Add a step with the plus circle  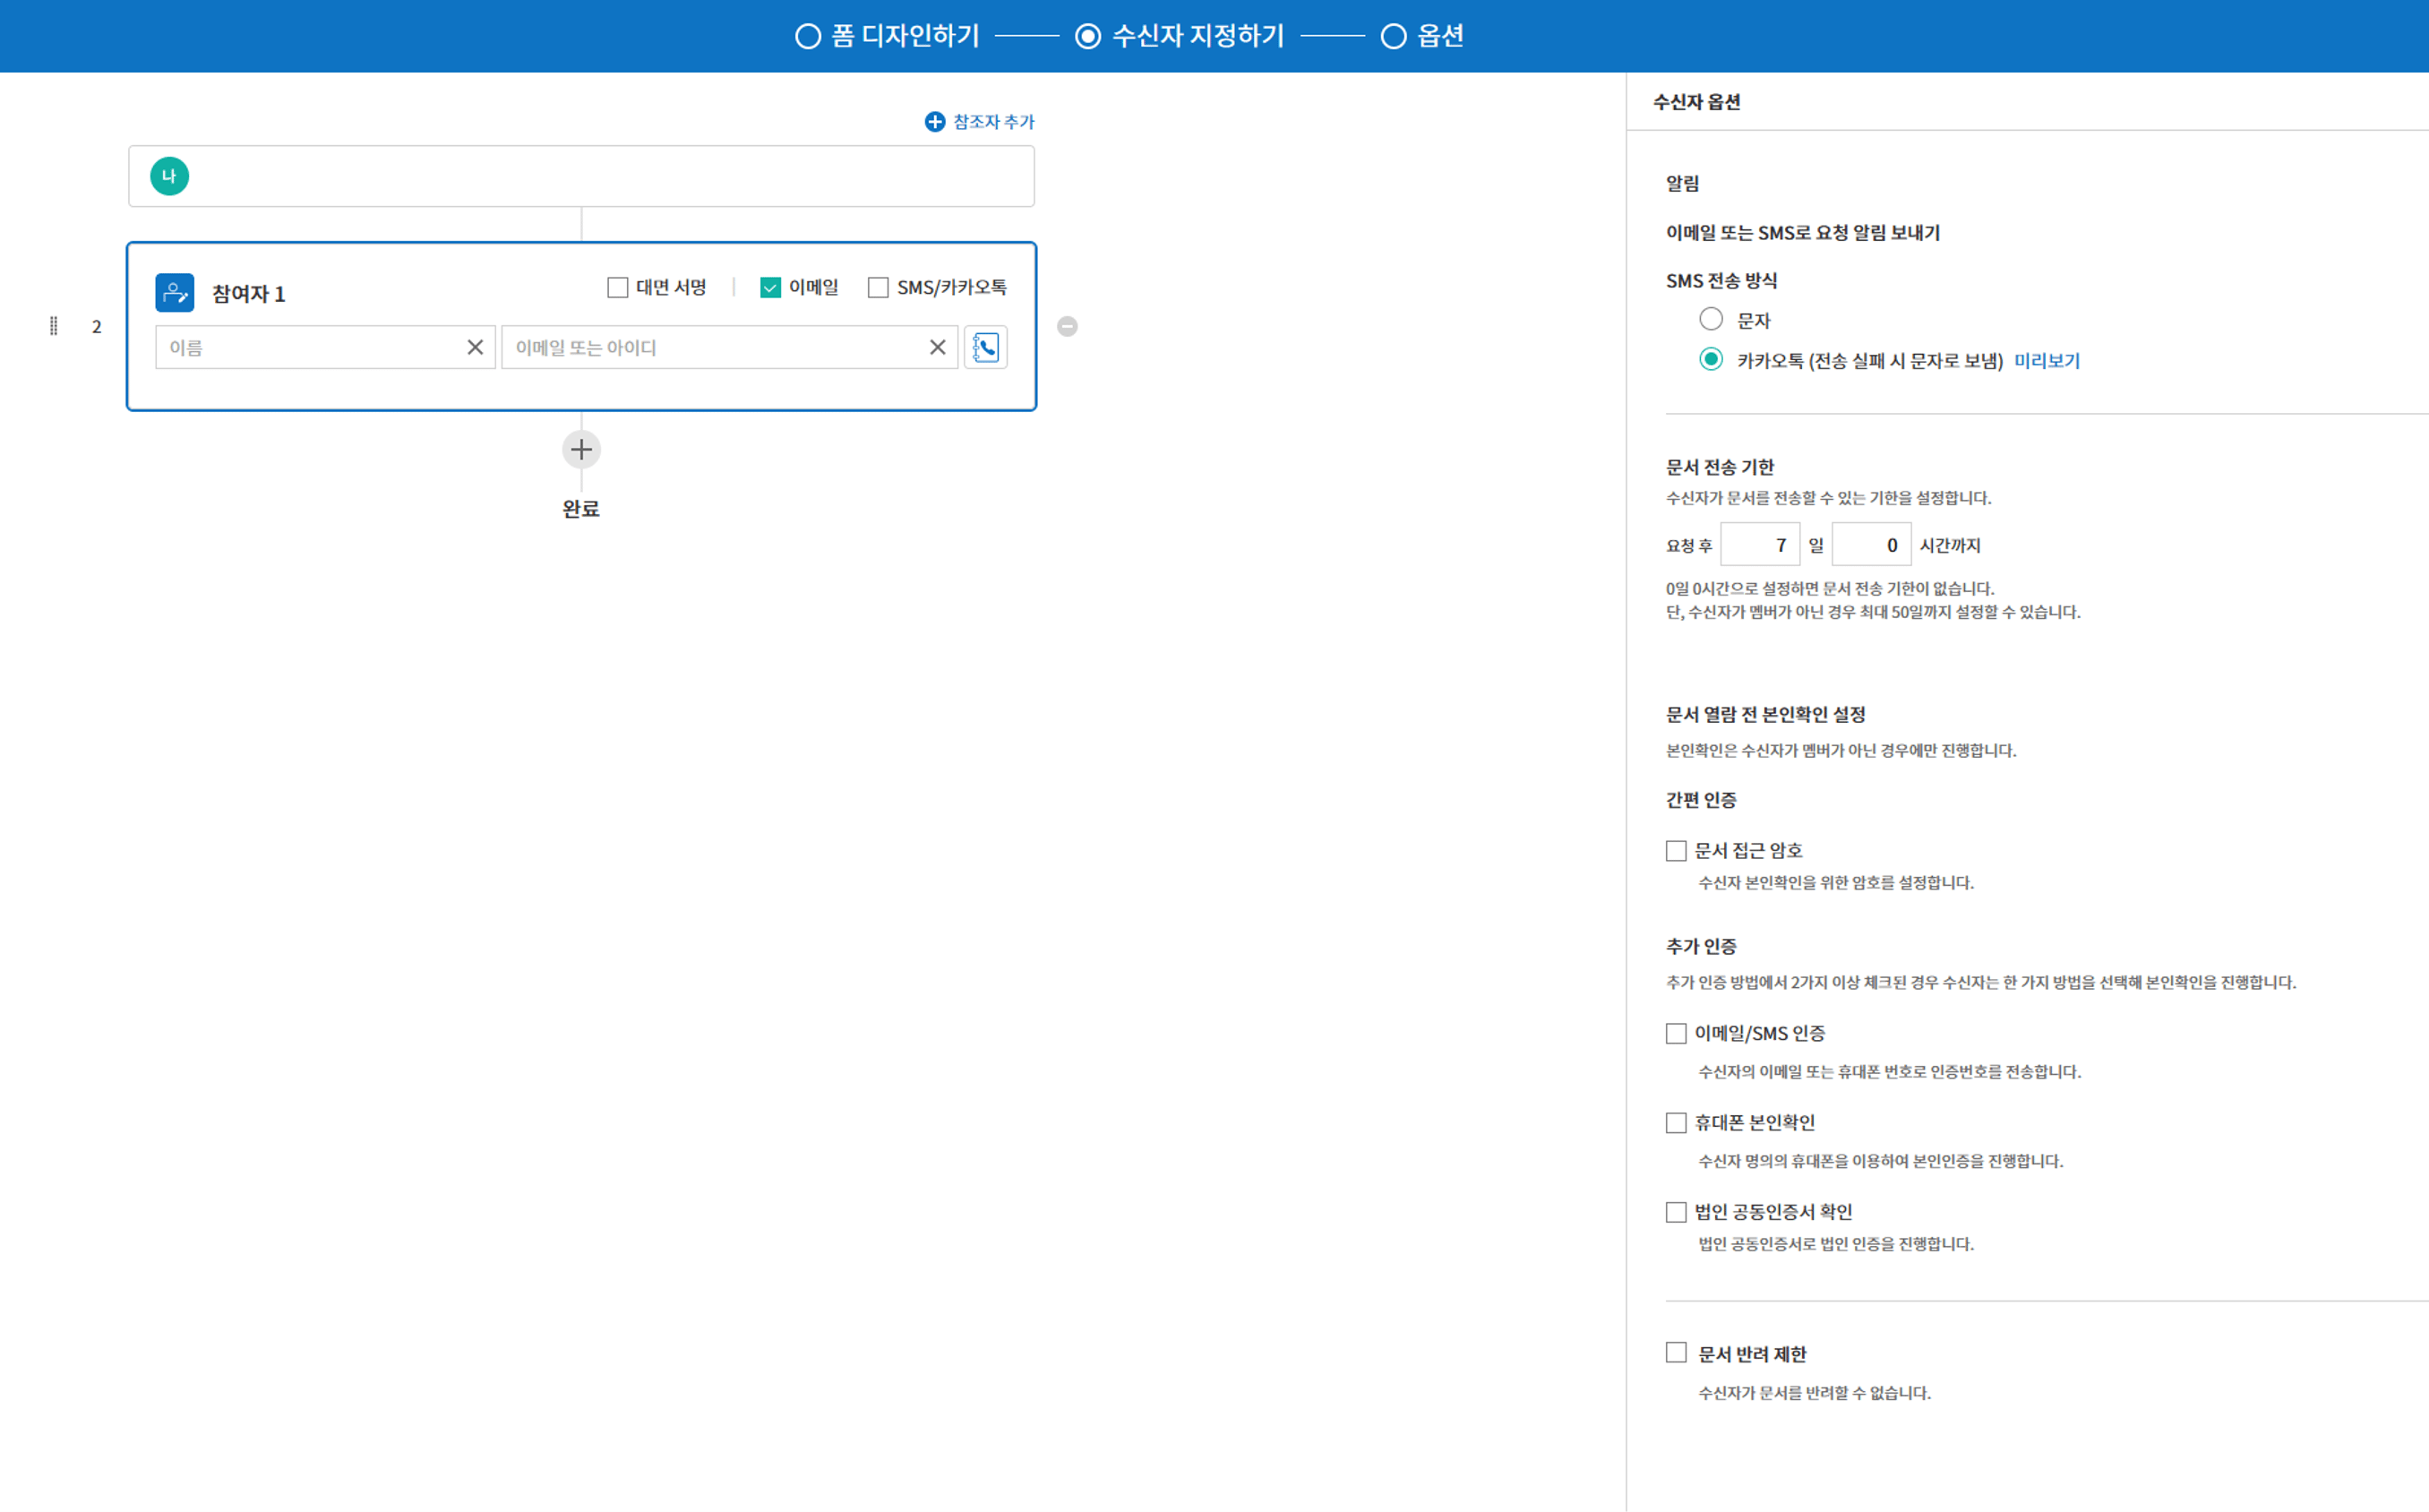point(580,449)
